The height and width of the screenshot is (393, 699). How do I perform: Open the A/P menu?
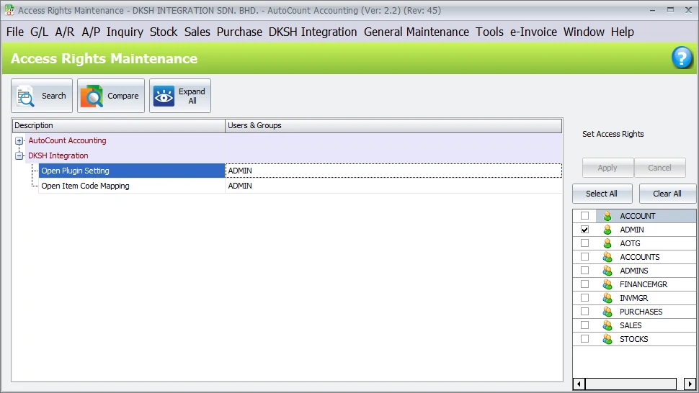(91, 32)
